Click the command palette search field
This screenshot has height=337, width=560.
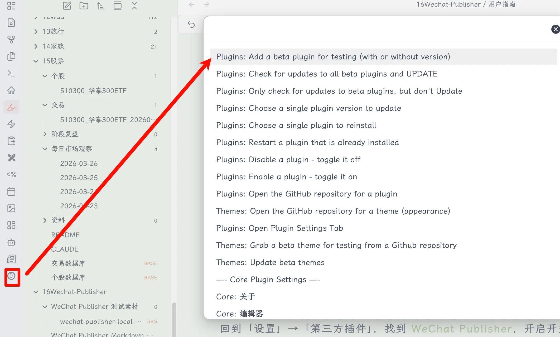pyautogui.click(x=369, y=29)
